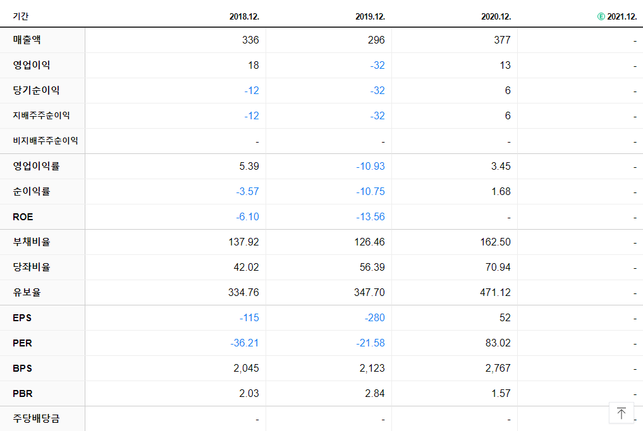Click the BPS value 2,767
This screenshot has height=431, width=643.
click(498, 369)
